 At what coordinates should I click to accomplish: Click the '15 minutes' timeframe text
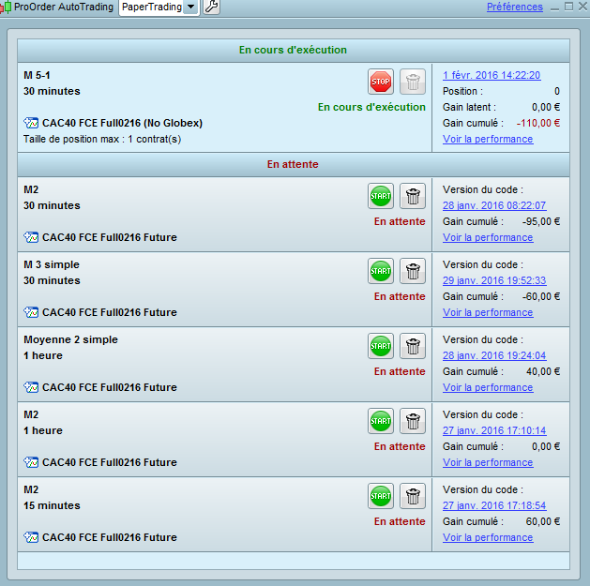(52, 505)
